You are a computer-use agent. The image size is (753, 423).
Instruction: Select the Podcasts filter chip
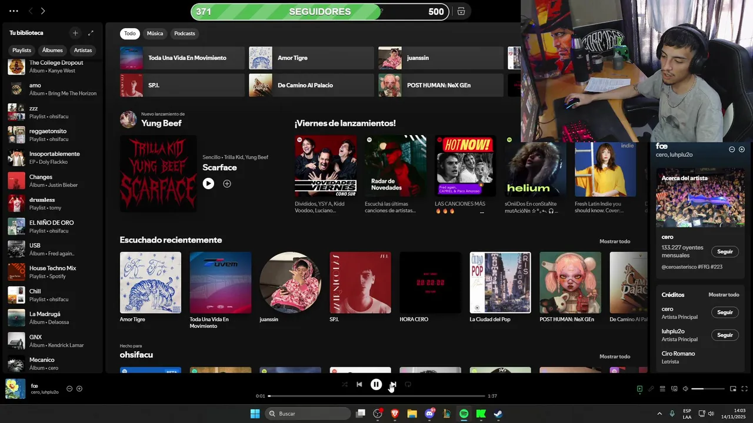(185, 33)
